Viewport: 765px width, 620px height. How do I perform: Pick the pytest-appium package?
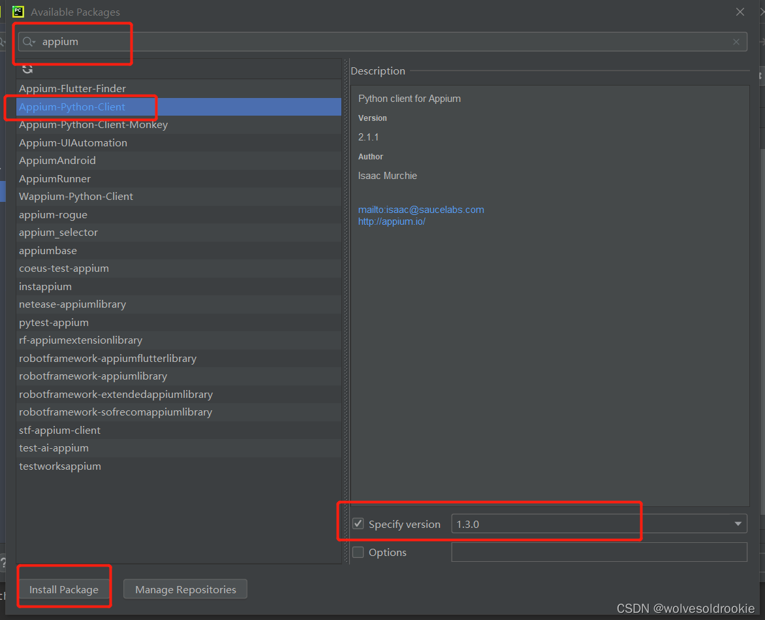(179, 323)
